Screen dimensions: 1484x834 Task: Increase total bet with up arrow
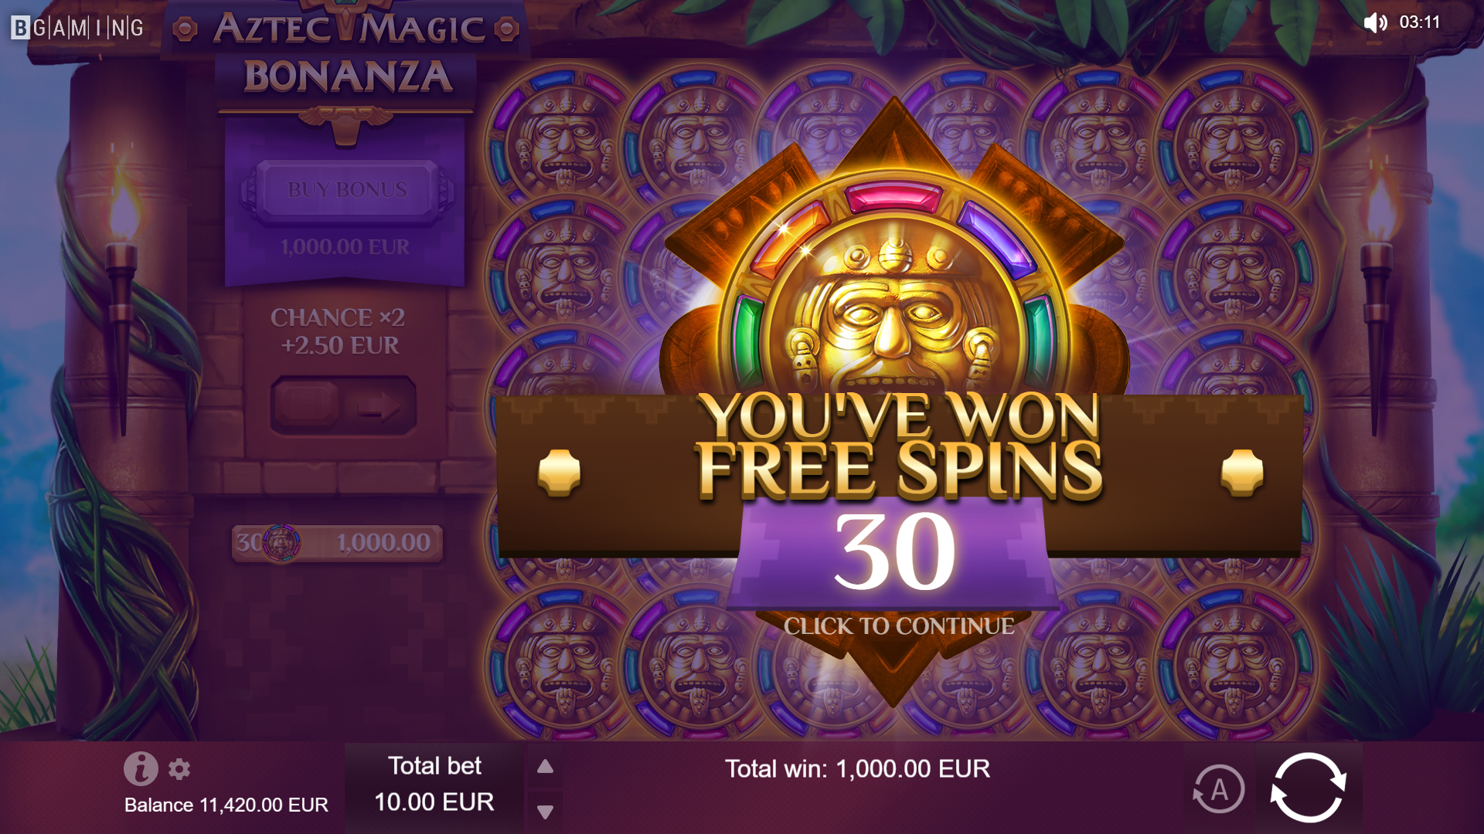pos(545,766)
